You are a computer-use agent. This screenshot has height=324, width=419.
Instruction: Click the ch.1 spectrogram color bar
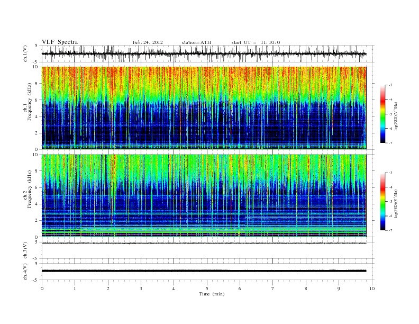click(383, 114)
